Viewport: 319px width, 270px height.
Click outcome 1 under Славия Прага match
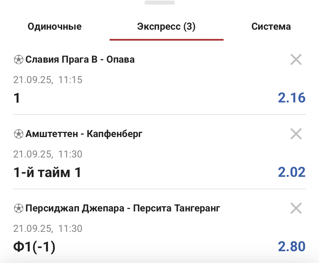17,98
